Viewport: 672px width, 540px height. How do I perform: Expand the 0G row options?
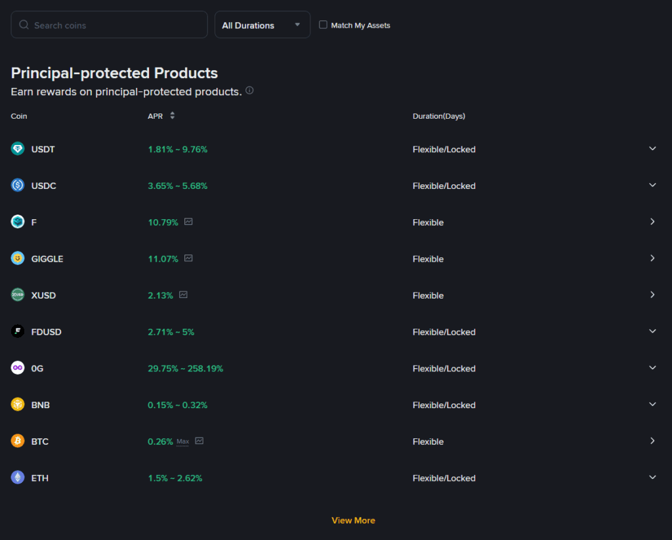tap(652, 368)
